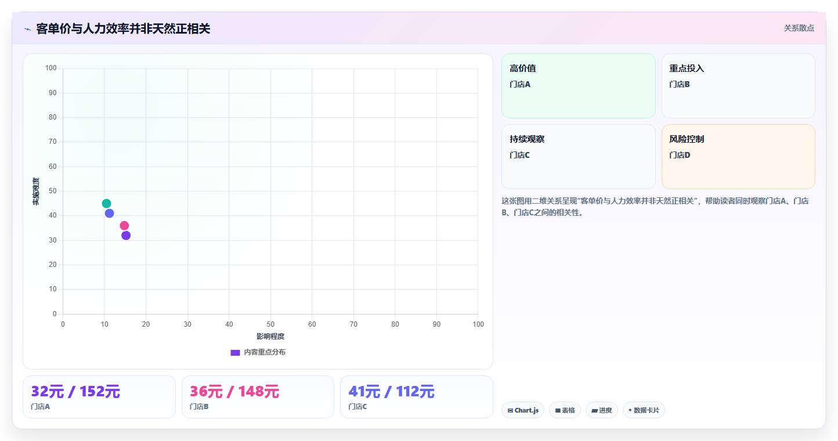This screenshot has height=441, width=838.
Task: Click 门店C text in 持续观察 card
Action: click(520, 155)
